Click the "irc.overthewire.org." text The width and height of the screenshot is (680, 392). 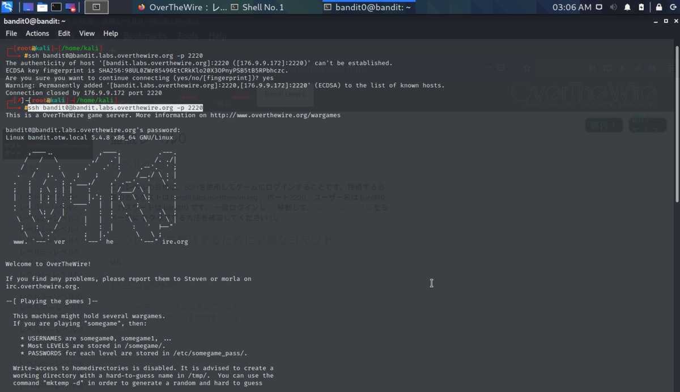(x=42, y=286)
